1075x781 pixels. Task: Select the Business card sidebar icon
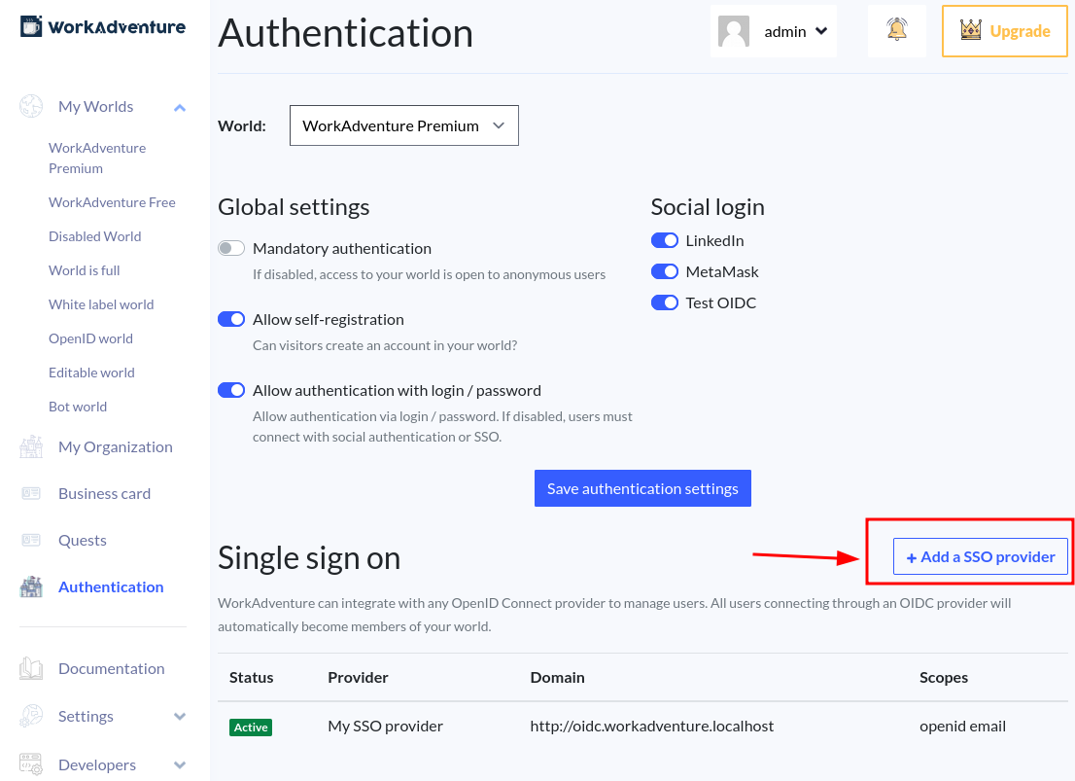pos(29,493)
